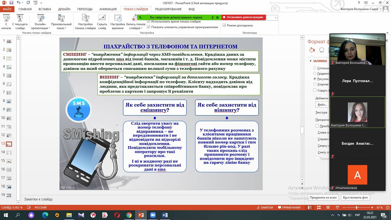Image resolution: width=391 pixels, height=220 pixels.
Task: Open the 'Дизайн' ribbon tab
Action: click(x=64, y=9)
